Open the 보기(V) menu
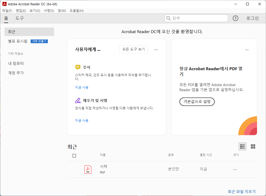The image size is (266, 196). 35,11
